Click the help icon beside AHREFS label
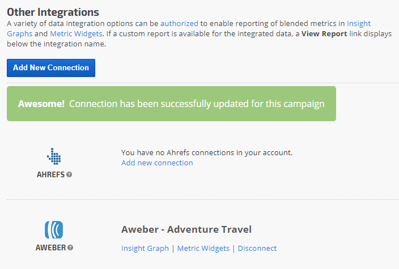Image resolution: width=399 pixels, height=269 pixels. [x=69, y=174]
